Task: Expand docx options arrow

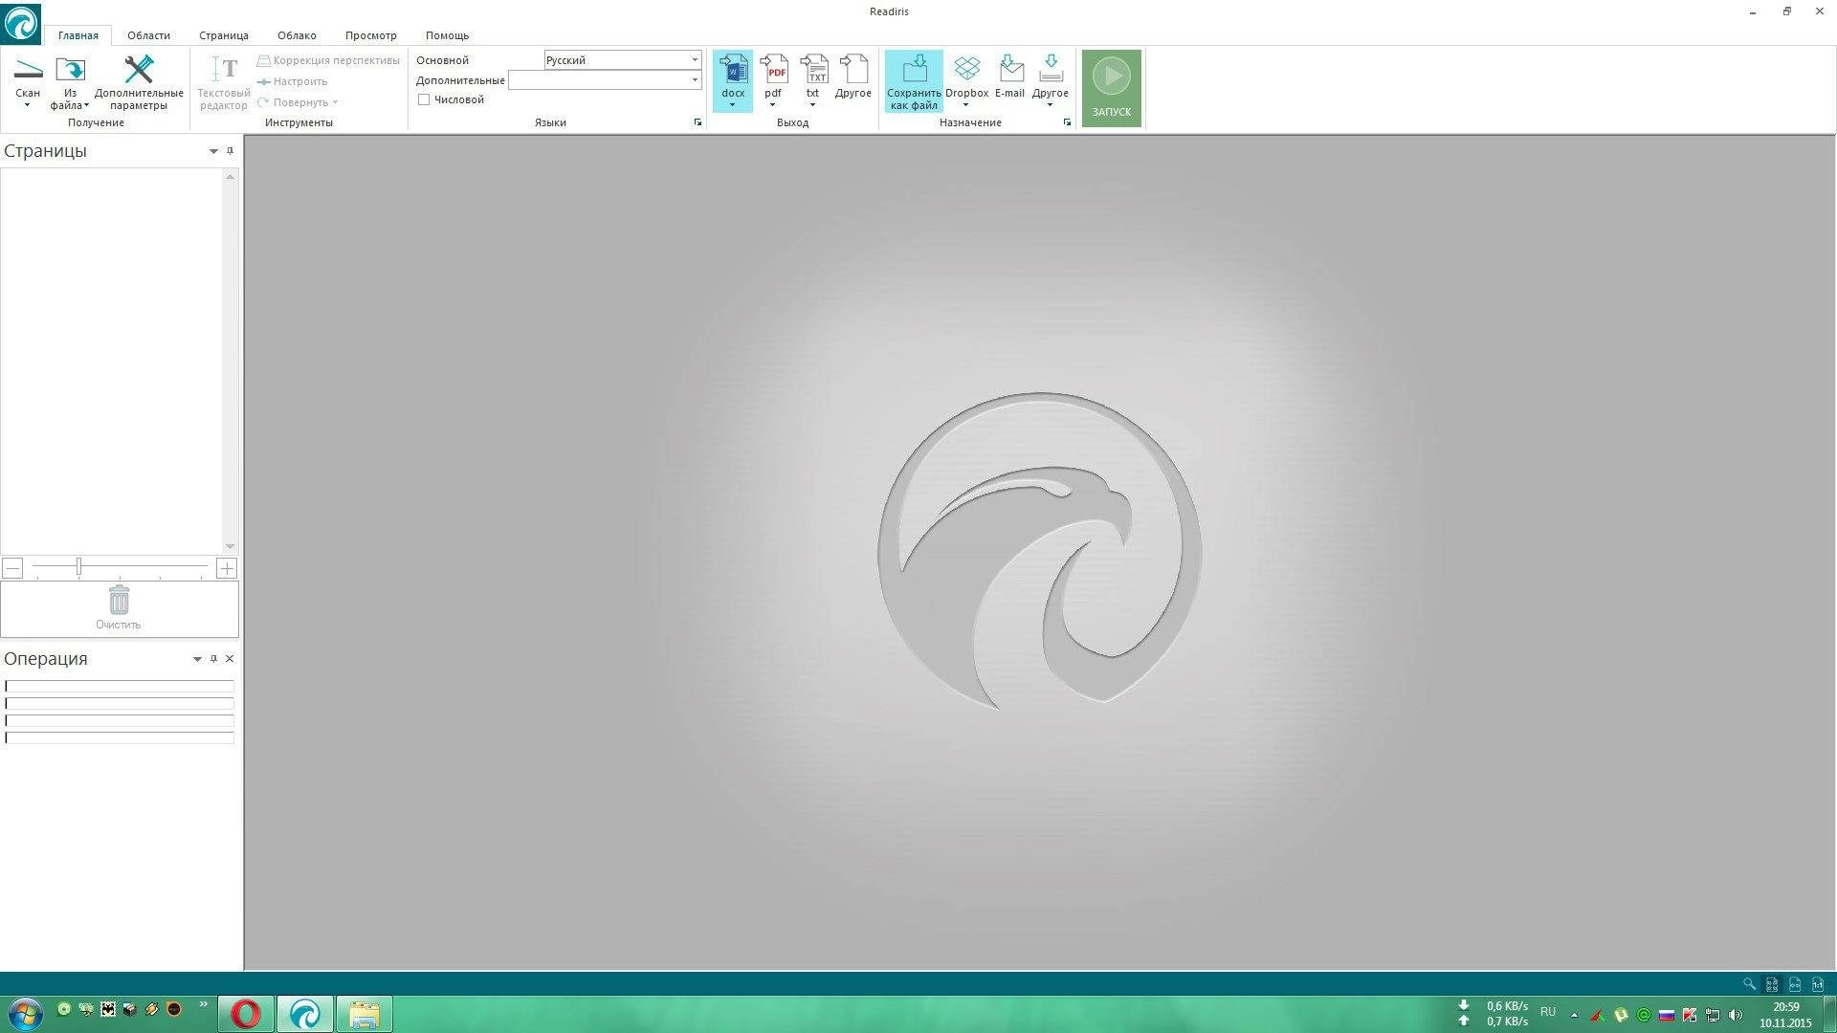Action: [732, 105]
